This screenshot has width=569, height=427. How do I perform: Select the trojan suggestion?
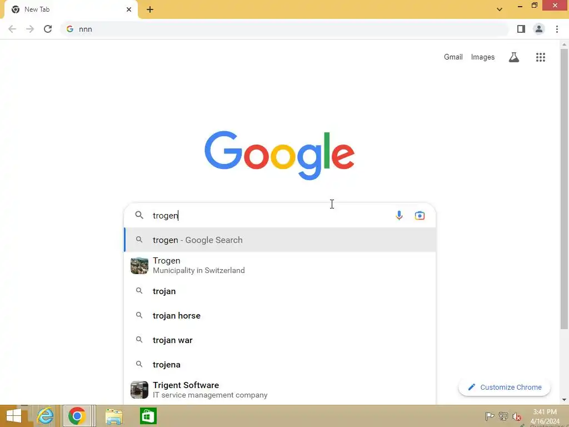click(x=280, y=291)
